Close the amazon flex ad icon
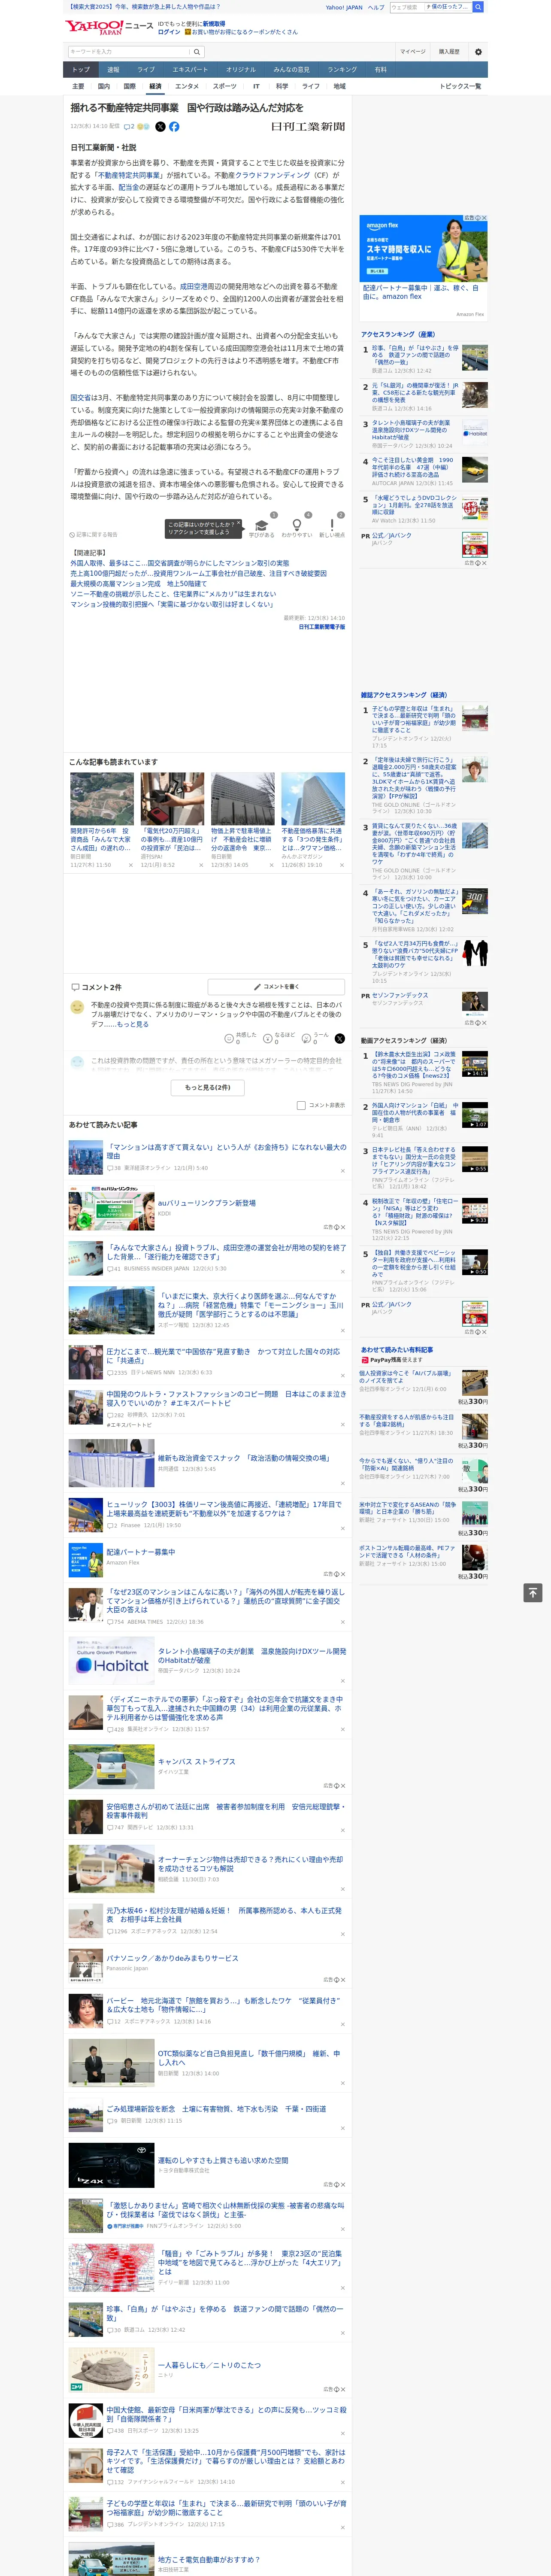551x2576 pixels. tap(485, 218)
